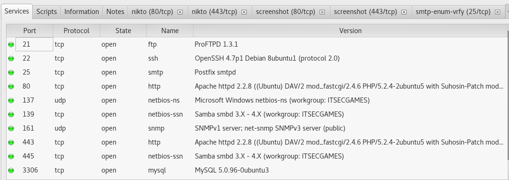Open the Notes tab

click(115, 12)
